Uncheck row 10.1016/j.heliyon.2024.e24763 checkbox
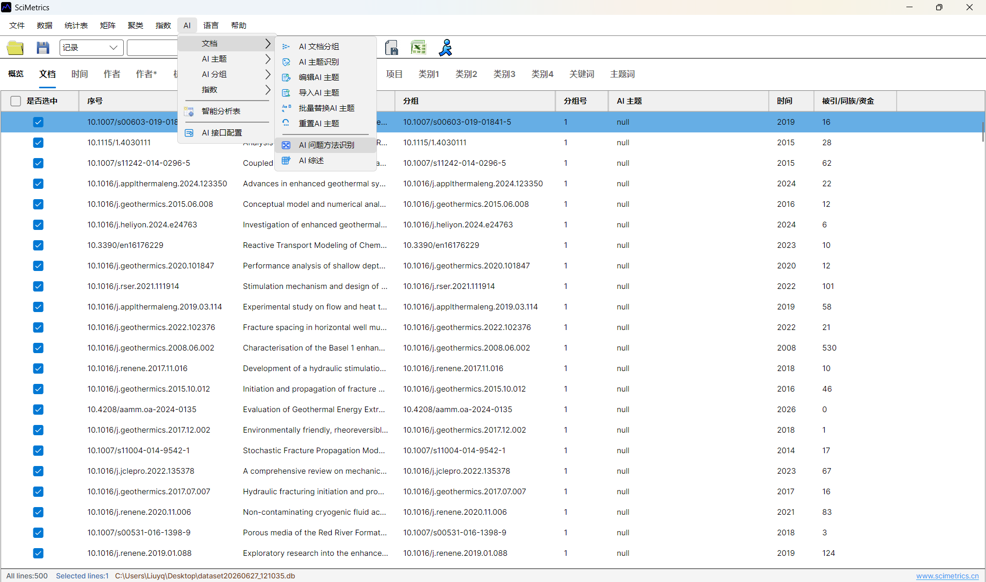This screenshot has width=986, height=582. 38,225
